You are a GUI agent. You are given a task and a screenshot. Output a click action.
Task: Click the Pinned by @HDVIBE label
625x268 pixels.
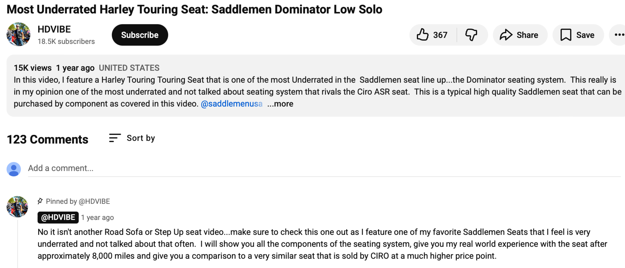[78, 201]
